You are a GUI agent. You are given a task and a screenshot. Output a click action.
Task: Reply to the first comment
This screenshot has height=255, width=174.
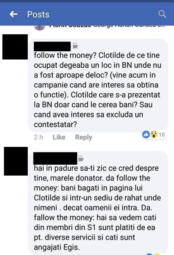(84, 137)
